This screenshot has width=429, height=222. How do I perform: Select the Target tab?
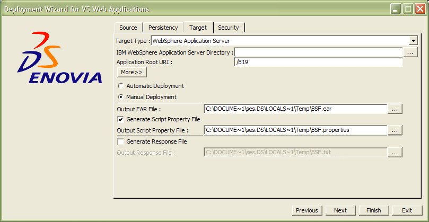pos(198,28)
